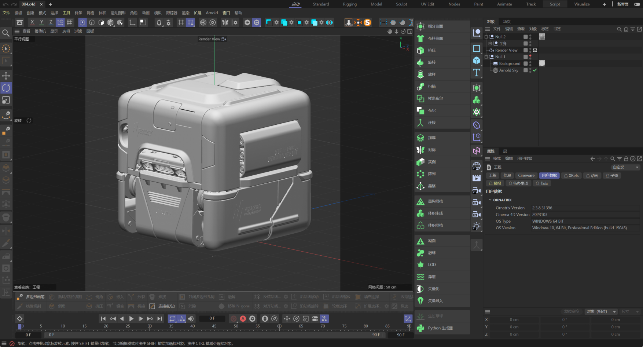The width and height of the screenshot is (643, 347).
Task: Click the current frame 0 F field
Action: coord(212,318)
